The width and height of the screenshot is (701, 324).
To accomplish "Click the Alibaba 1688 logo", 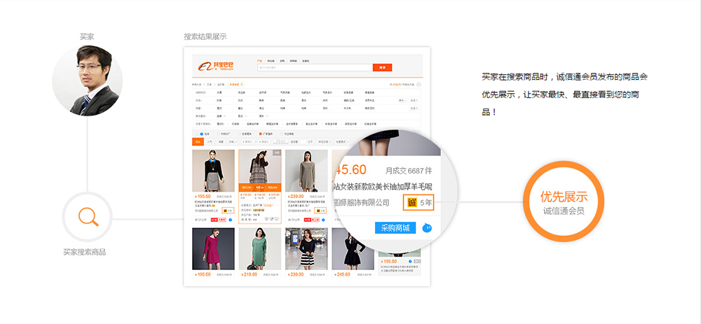I will pyautogui.click(x=216, y=66).
